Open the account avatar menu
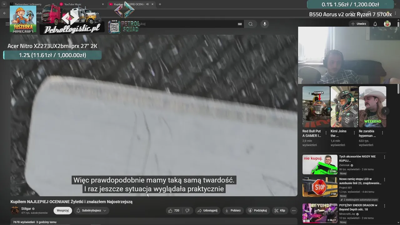The image size is (400, 225). coord(387,24)
